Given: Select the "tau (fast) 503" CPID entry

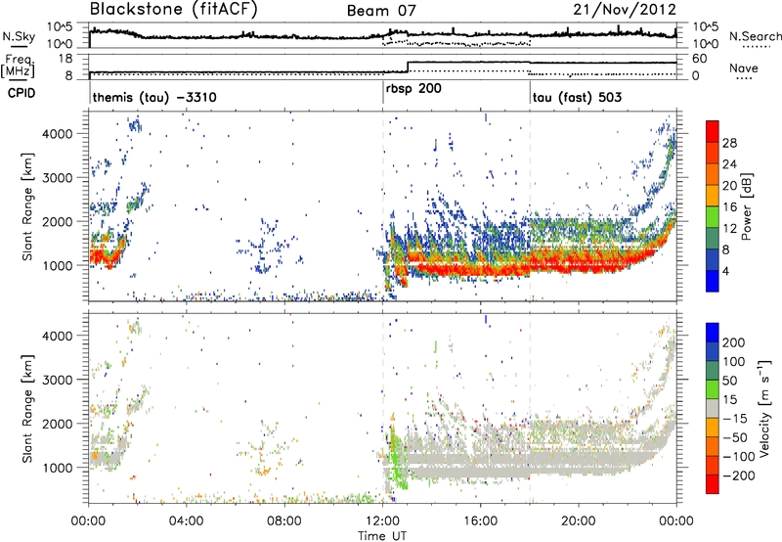Looking at the screenshot, I should (577, 97).
